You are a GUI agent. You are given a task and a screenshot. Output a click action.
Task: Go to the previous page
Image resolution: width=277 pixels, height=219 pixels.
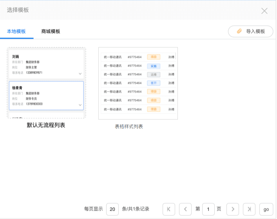[x=185, y=209]
